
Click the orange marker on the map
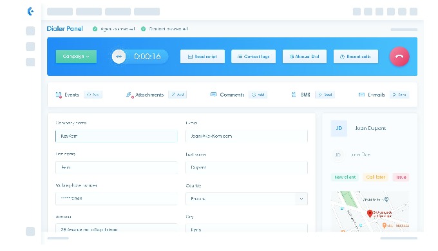pyautogui.click(x=385, y=225)
